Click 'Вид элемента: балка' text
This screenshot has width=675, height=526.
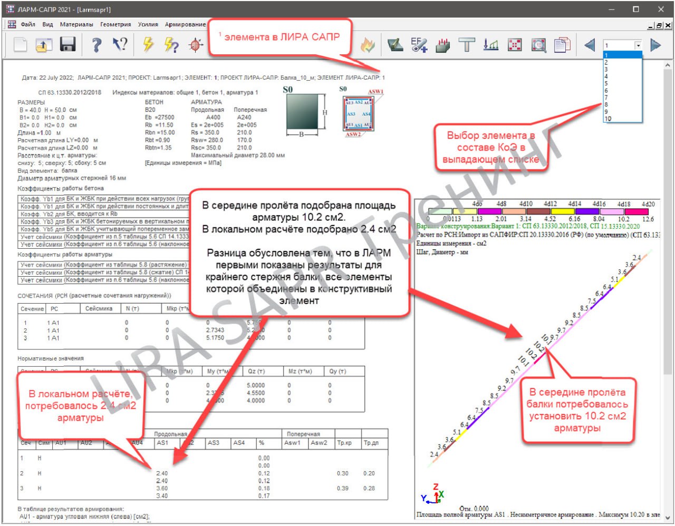47,171
